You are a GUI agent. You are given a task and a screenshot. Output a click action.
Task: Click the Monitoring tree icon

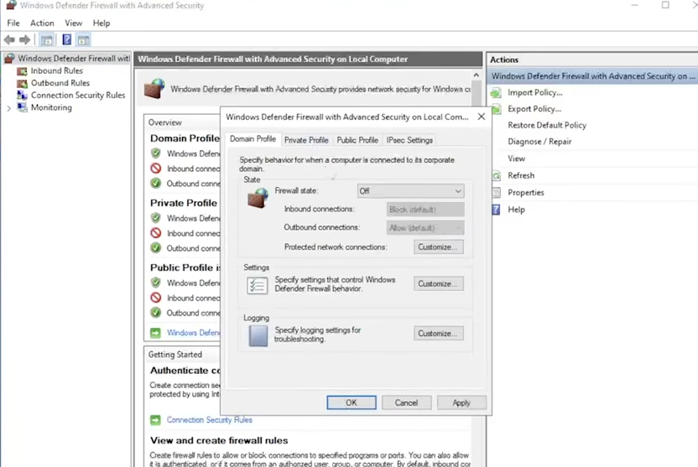tap(22, 107)
